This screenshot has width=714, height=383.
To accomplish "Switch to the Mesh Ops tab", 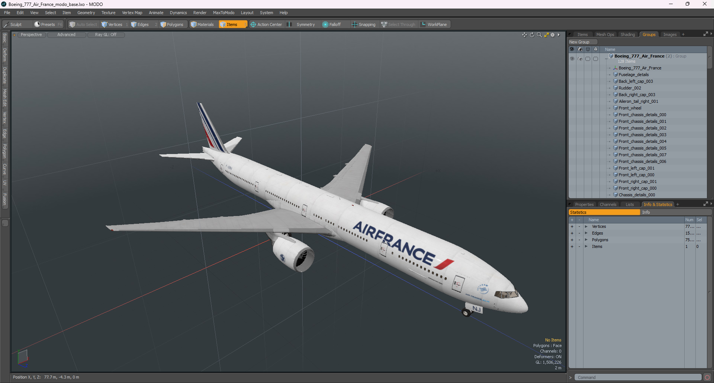I will pos(605,35).
